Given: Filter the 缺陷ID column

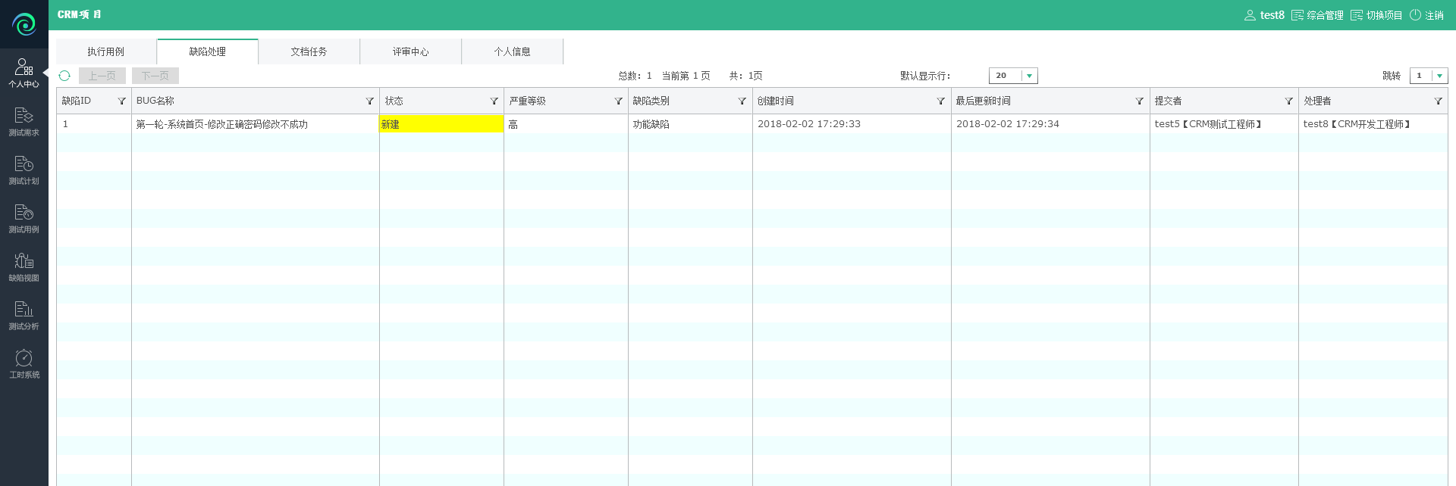Looking at the screenshot, I should 121,101.
